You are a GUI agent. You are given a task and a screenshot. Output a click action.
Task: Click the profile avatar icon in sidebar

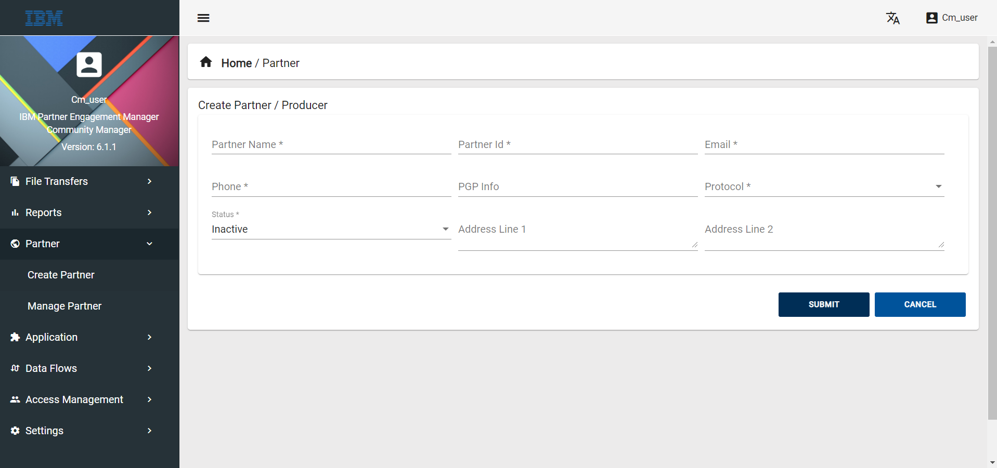click(89, 64)
